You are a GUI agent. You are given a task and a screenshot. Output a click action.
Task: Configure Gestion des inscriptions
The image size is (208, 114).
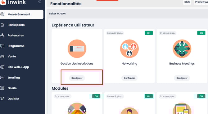pos(77,78)
